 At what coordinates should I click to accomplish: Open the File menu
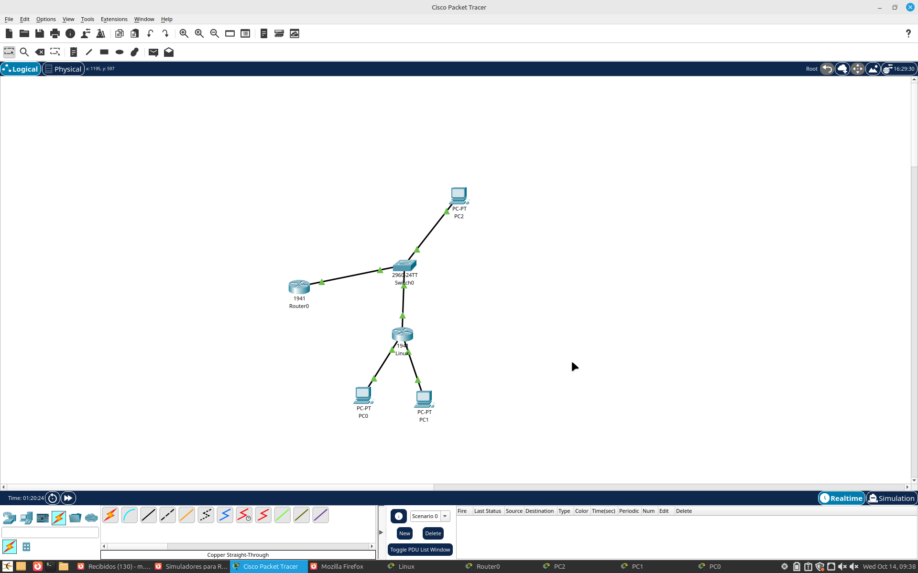tap(9, 19)
